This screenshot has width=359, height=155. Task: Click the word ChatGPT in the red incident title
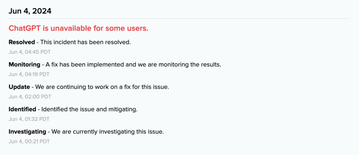pyautogui.click(x=25, y=28)
